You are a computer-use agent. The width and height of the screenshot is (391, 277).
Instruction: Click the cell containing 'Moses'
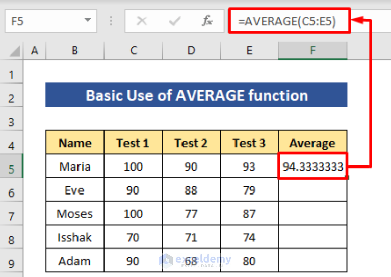[x=75, y=213]
